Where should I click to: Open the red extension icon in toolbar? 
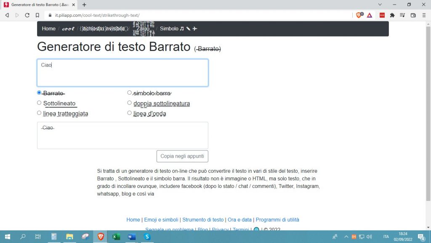(x=382, y=15)
